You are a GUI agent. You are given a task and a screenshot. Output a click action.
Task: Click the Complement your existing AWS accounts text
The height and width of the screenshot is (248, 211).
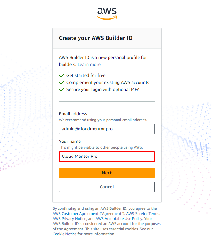coord(108,83)
